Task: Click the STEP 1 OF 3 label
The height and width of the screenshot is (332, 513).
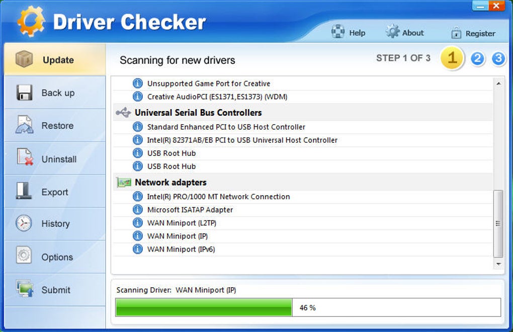Action: (x=403, y=58)
